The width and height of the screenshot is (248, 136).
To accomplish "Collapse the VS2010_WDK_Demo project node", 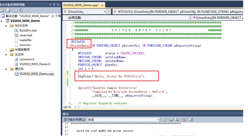I will (x=2, y=21).
